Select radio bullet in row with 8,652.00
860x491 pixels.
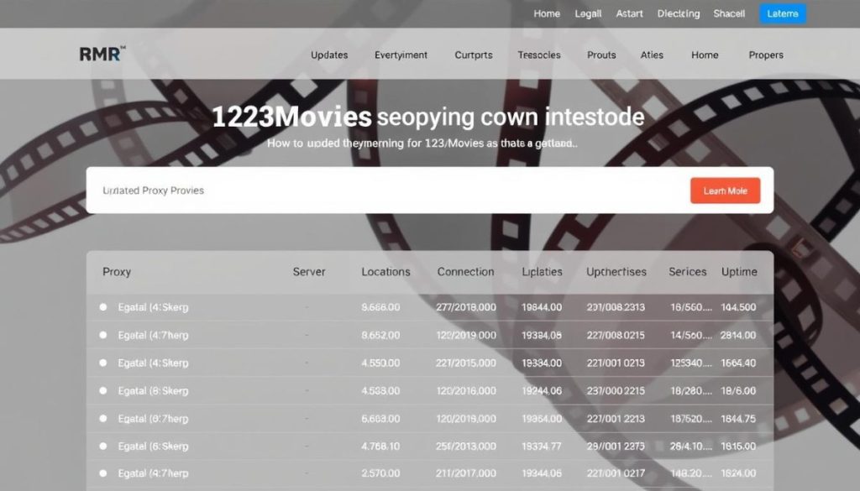pos(103,335)
